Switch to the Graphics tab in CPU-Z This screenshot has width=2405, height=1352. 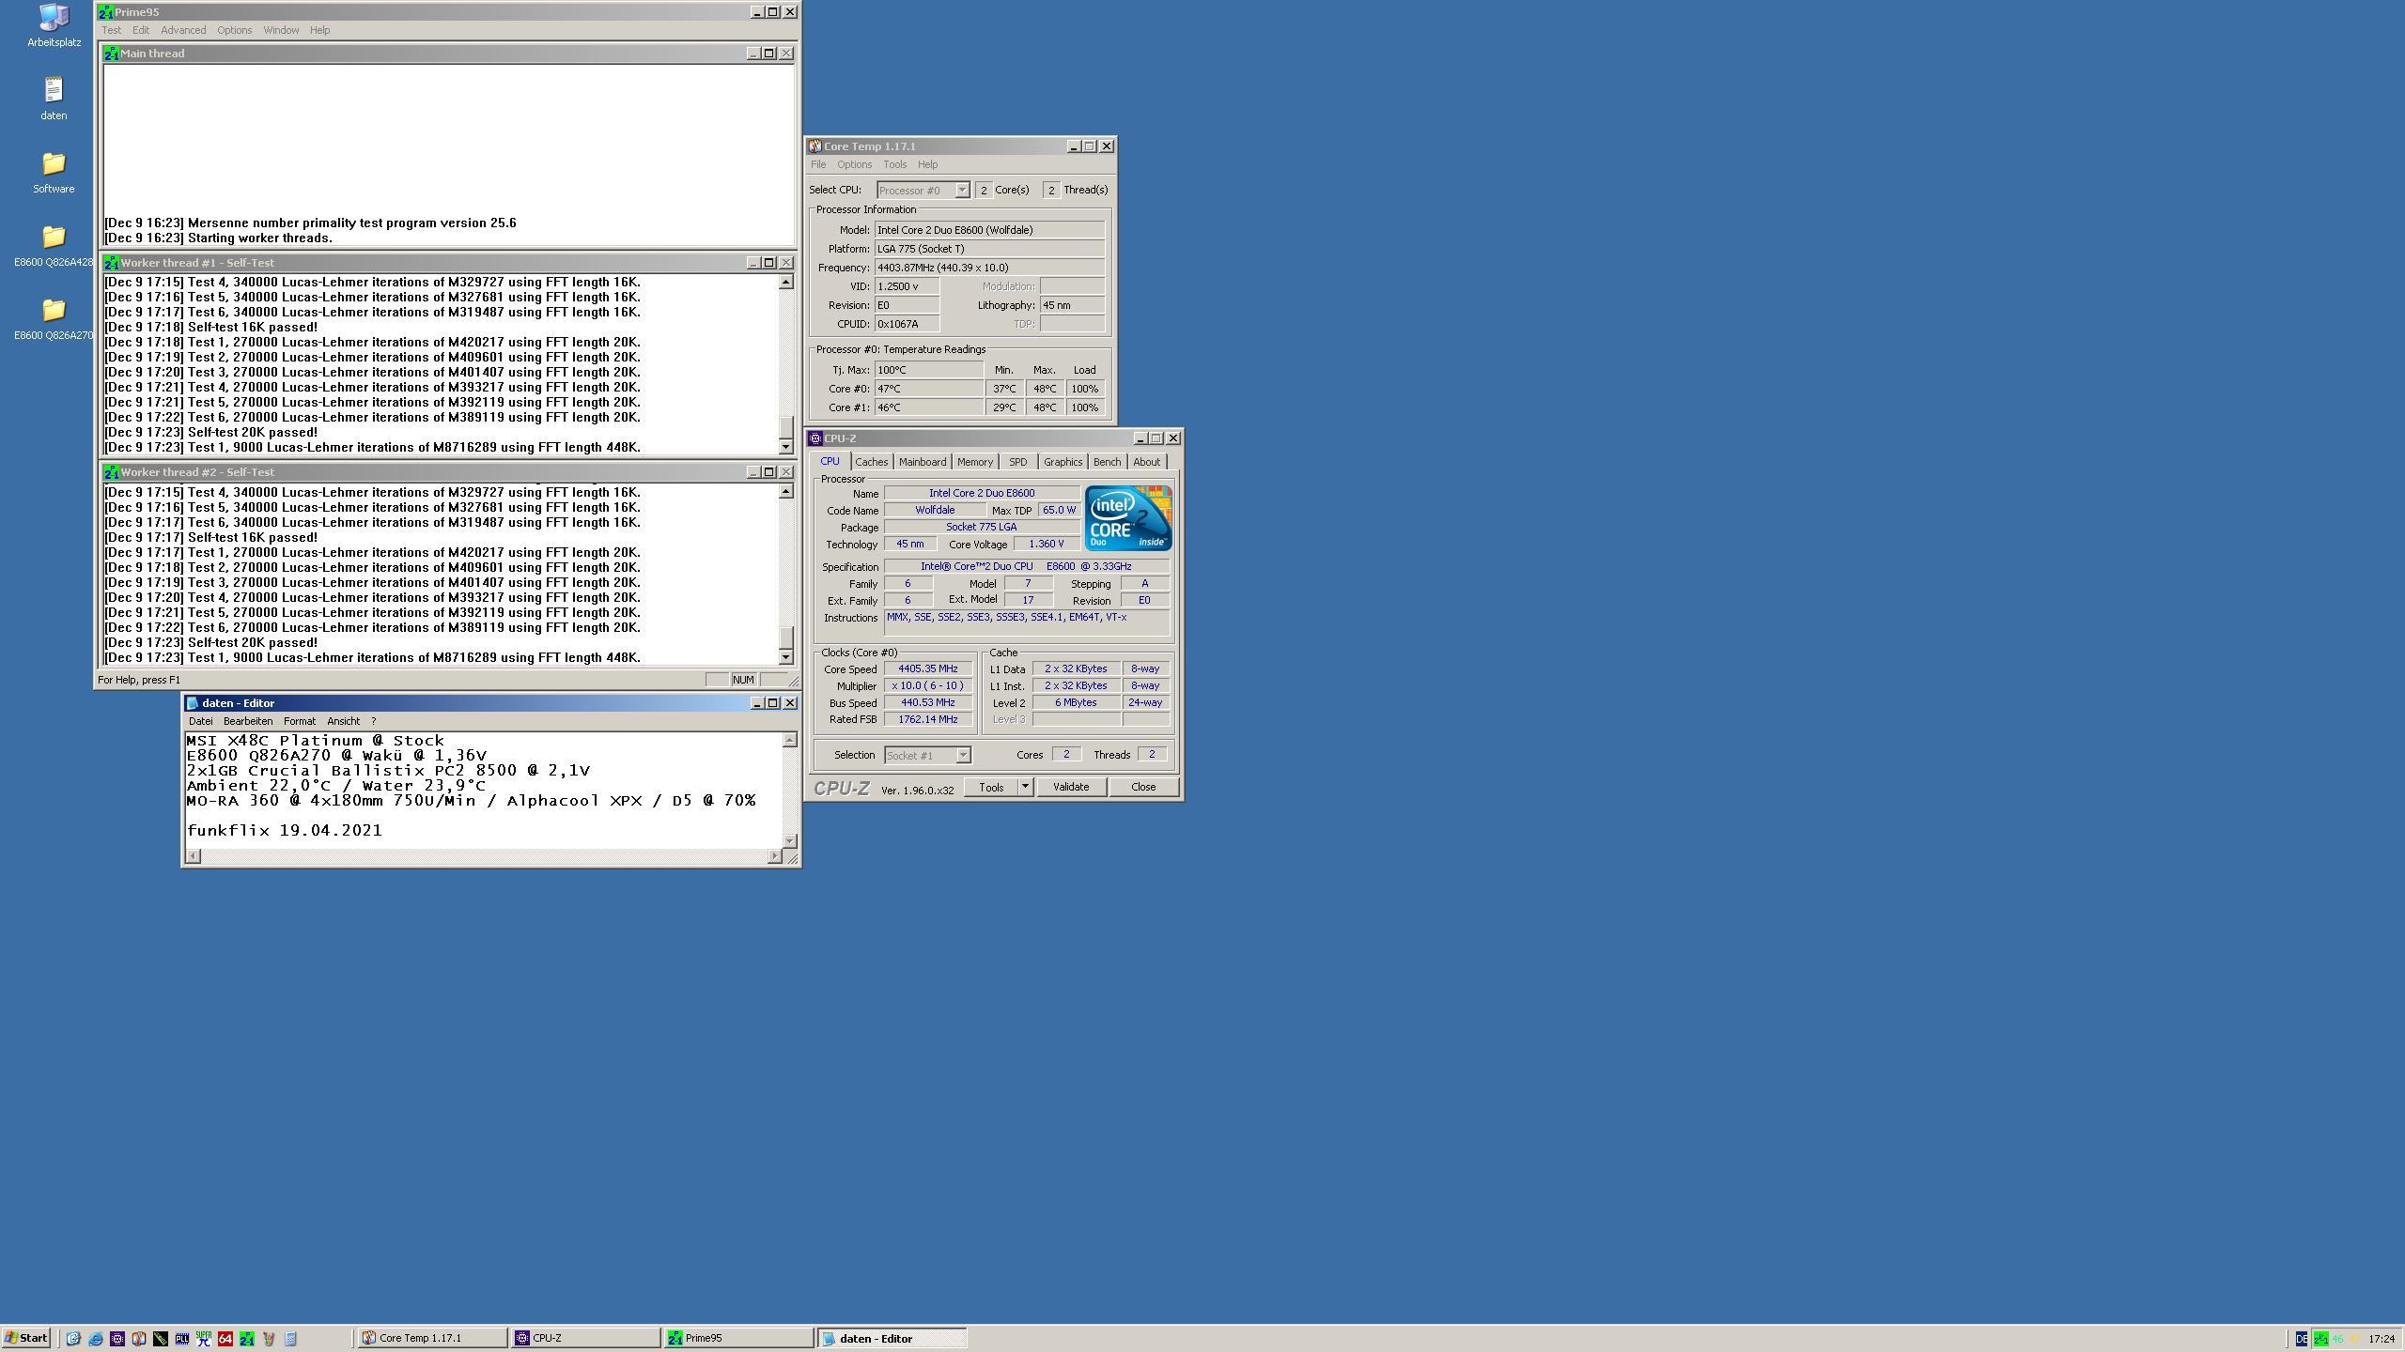point(1063,462)
